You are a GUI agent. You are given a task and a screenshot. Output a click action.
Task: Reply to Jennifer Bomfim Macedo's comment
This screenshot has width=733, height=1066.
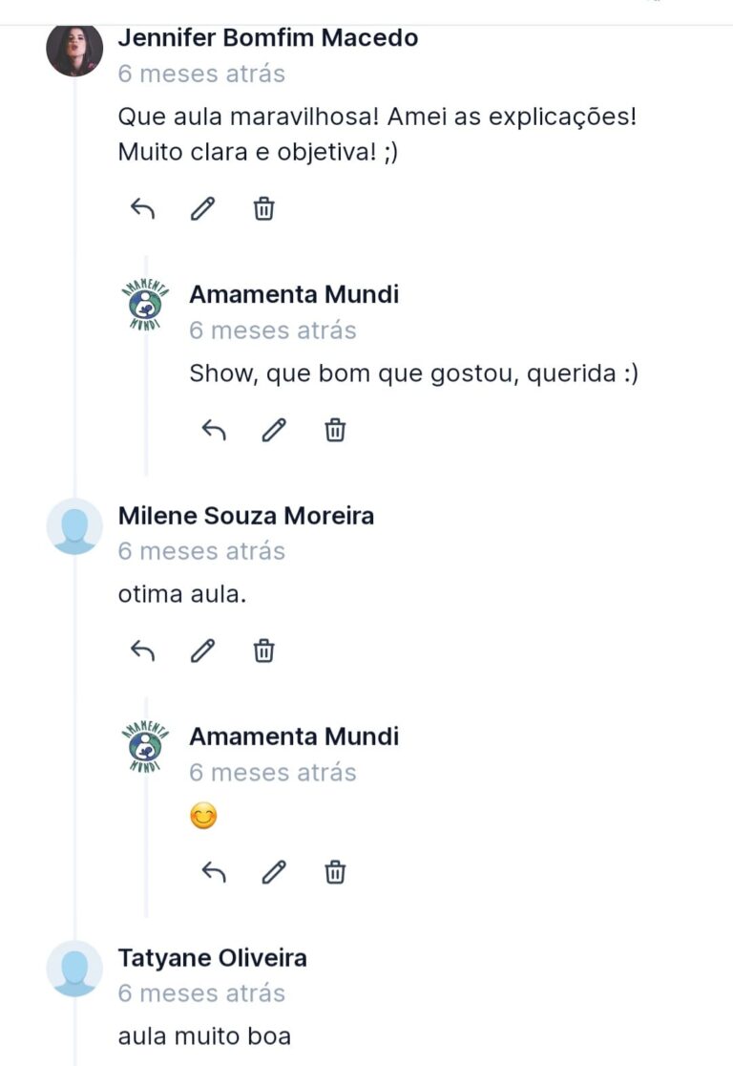point(142,209)
